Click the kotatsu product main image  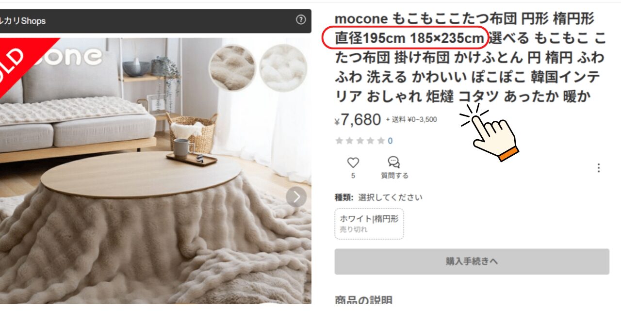(x=155, y=171)
